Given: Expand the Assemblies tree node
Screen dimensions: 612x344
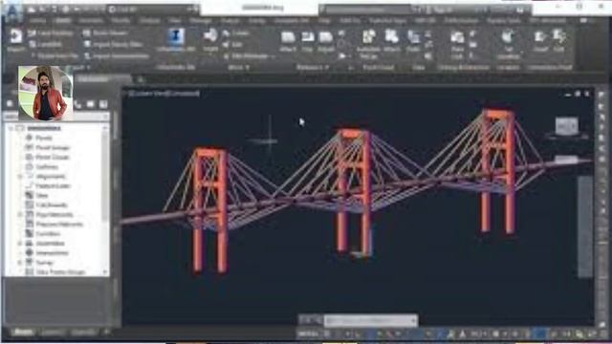Looking at the screenshot, I should [20, 243].
